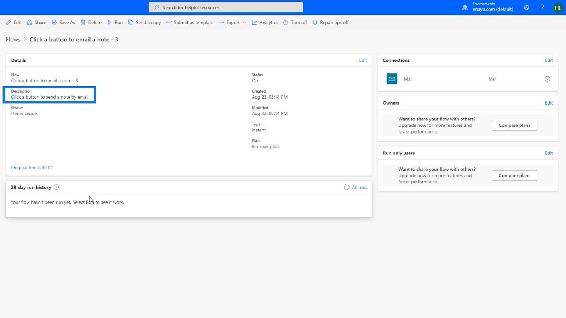The width and height of the screenshot is (566, 318).
Task: Click the search magnifier icon
Action: pyautogui.click(x=156, y=7)
